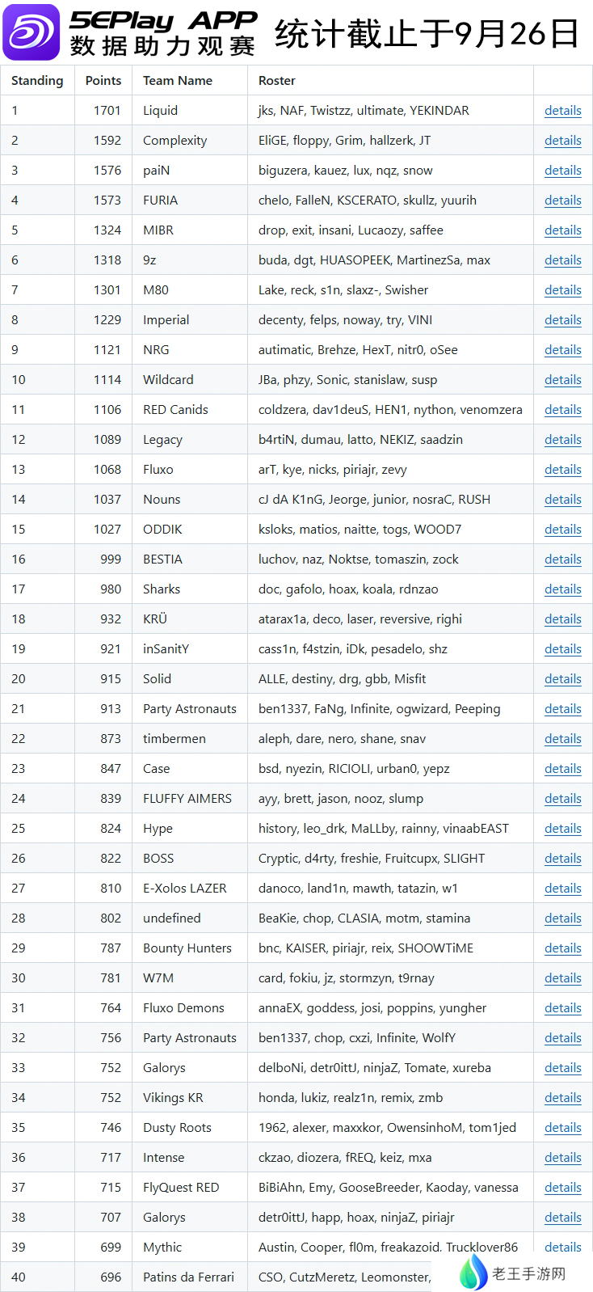Open details link for Bounty Hunters
Screen dimensions: 593x1292
coord(563,948)
